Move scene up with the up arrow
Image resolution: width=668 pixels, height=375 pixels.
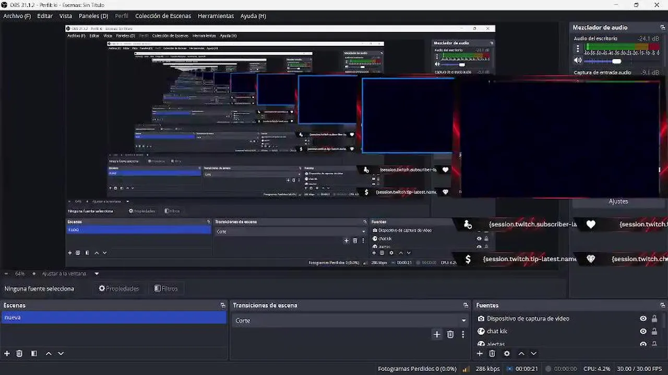point(49,354)
